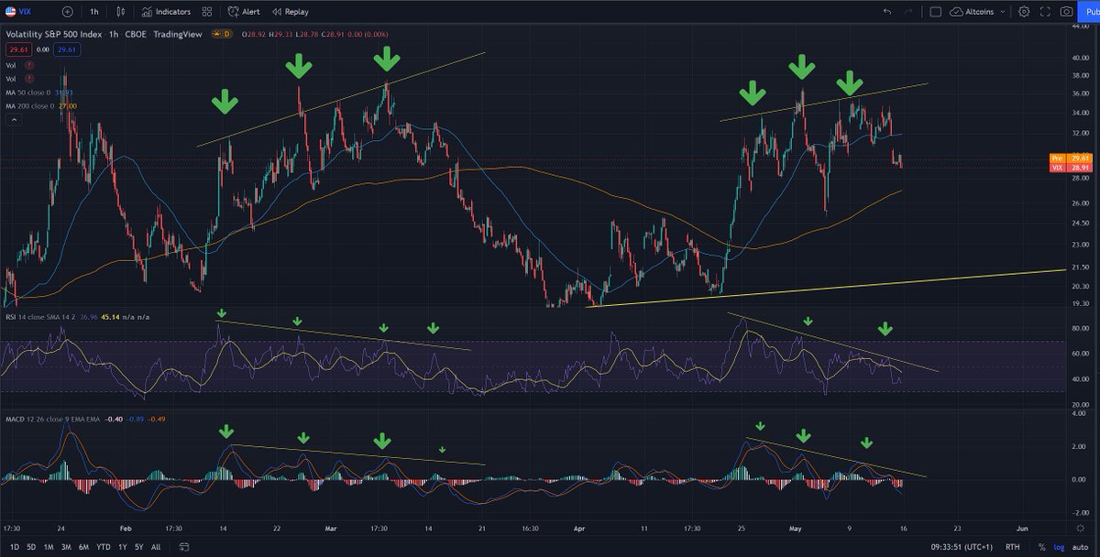
Task: Click the orange delayed-data D badge
Action: tap(220, 33)
